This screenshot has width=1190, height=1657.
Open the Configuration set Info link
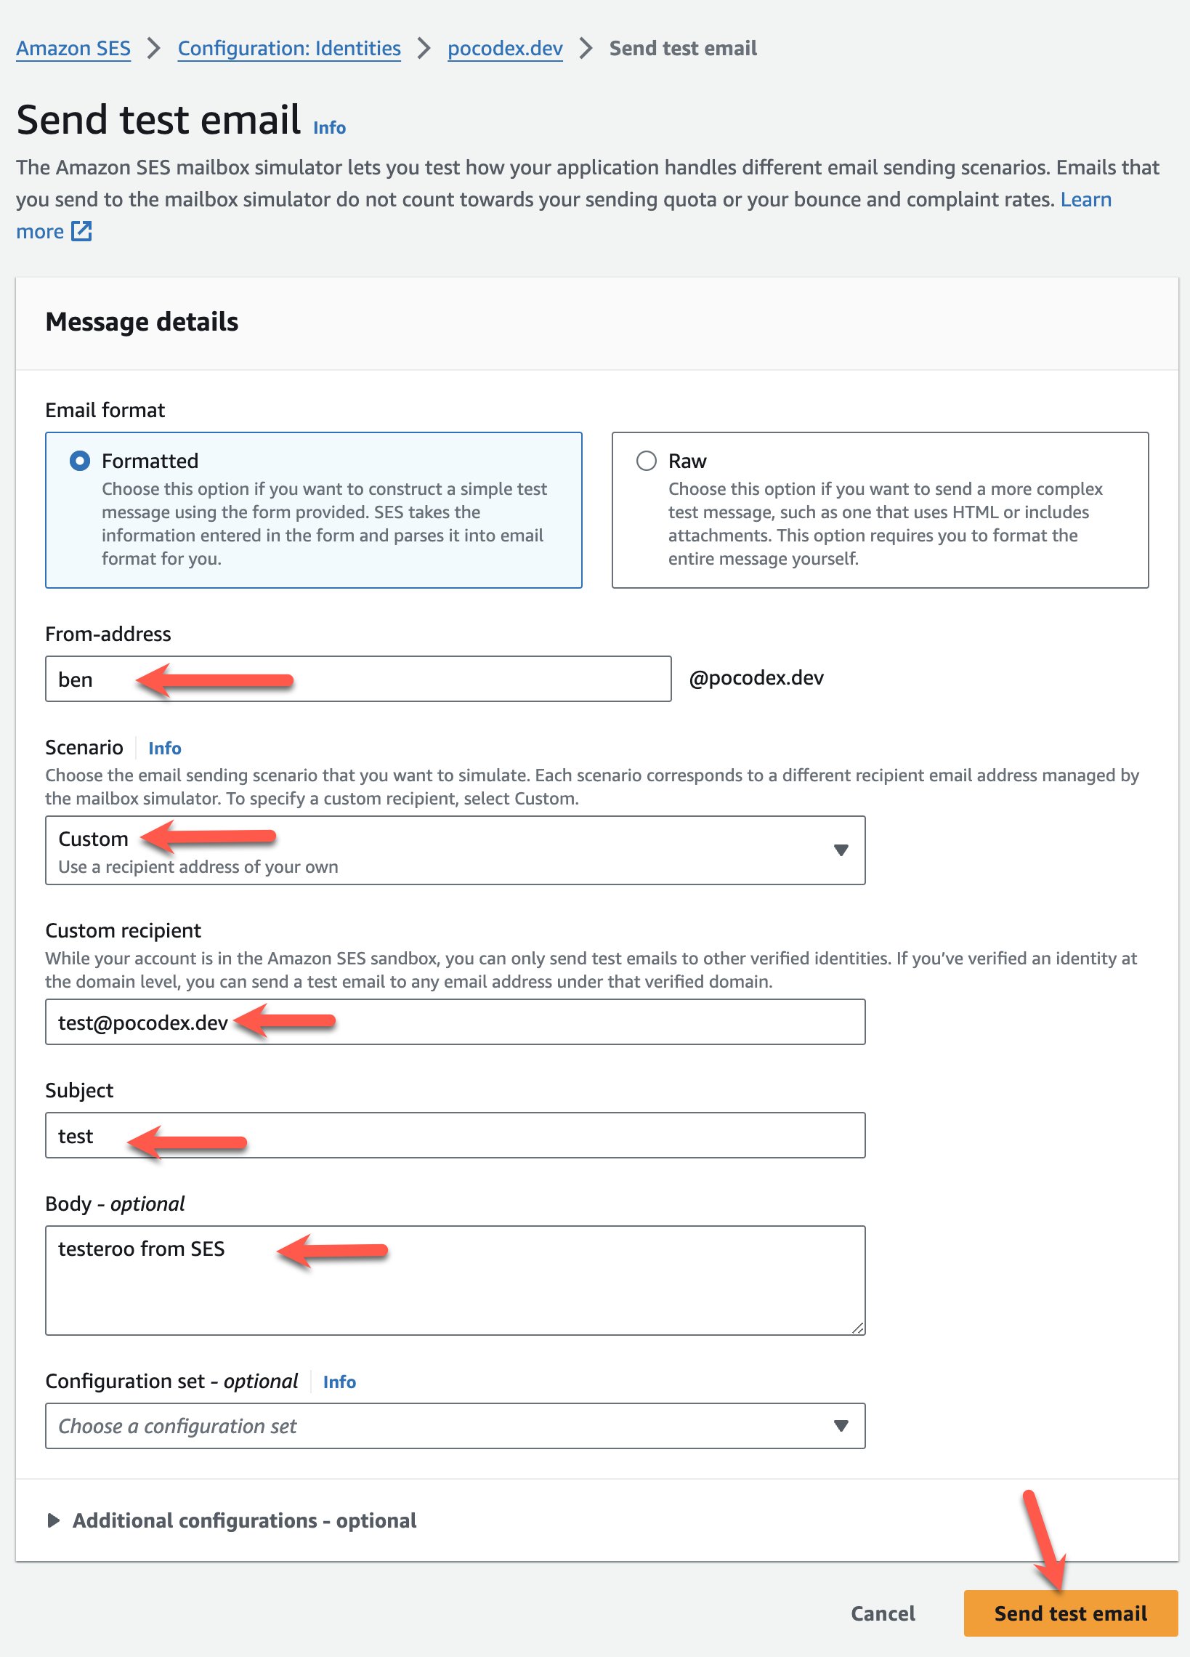coord(339,1382)
